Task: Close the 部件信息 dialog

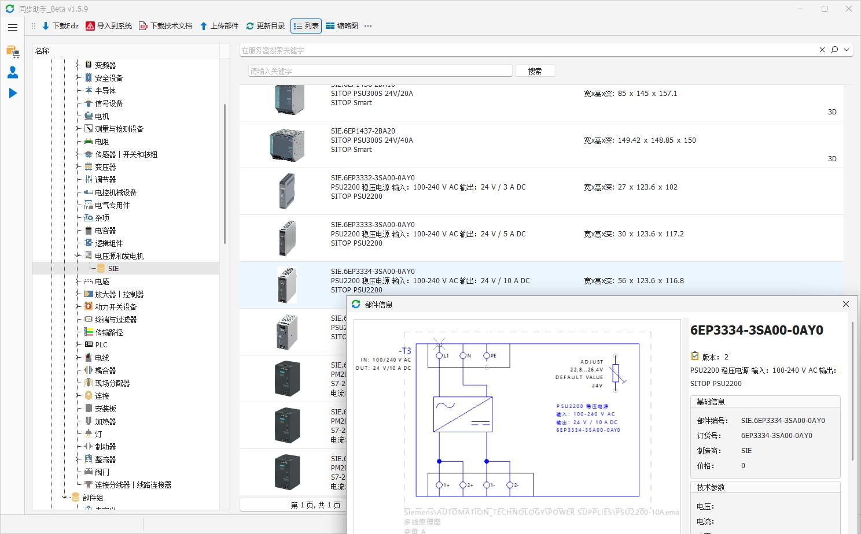Action: coord(846,304)
